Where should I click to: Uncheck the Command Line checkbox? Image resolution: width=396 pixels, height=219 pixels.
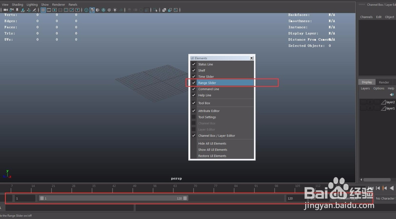tap(194, 89)
